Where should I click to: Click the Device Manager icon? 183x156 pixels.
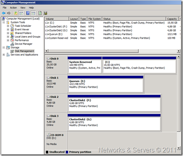tap(12, 44)
